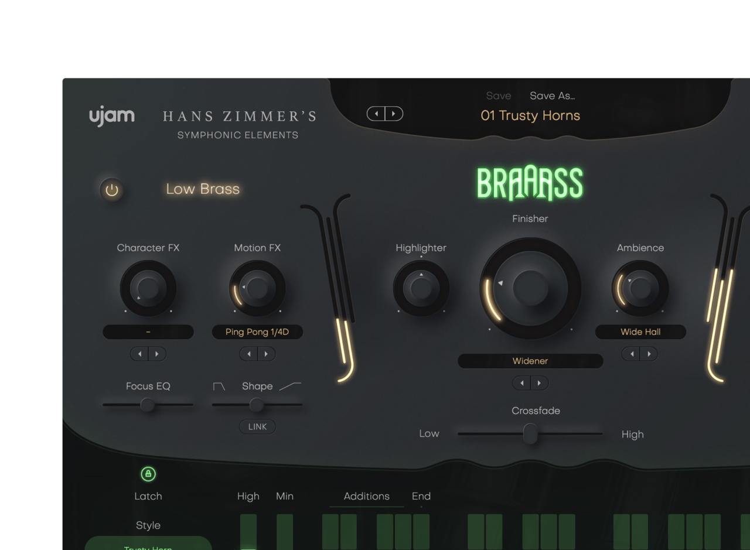Screen dimensions: 750x550
Task: Enable the Latch lock button
Action: pos(148,474)
